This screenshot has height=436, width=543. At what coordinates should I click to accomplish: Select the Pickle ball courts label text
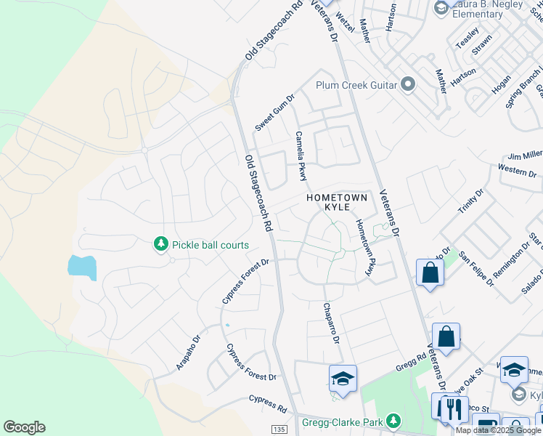coord(211,245)
